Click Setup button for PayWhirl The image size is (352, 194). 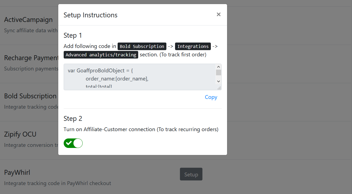(191, 174)
